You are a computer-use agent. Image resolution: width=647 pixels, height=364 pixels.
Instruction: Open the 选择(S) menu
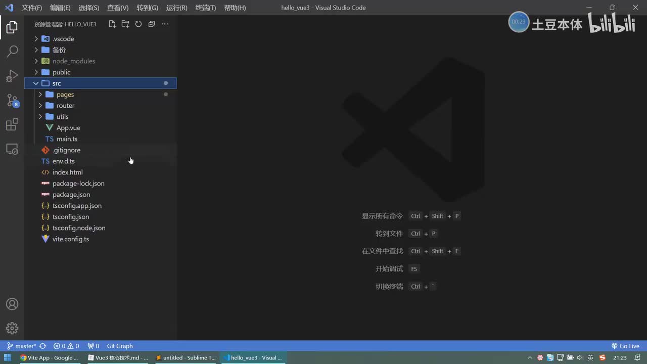tap(89, 8)
